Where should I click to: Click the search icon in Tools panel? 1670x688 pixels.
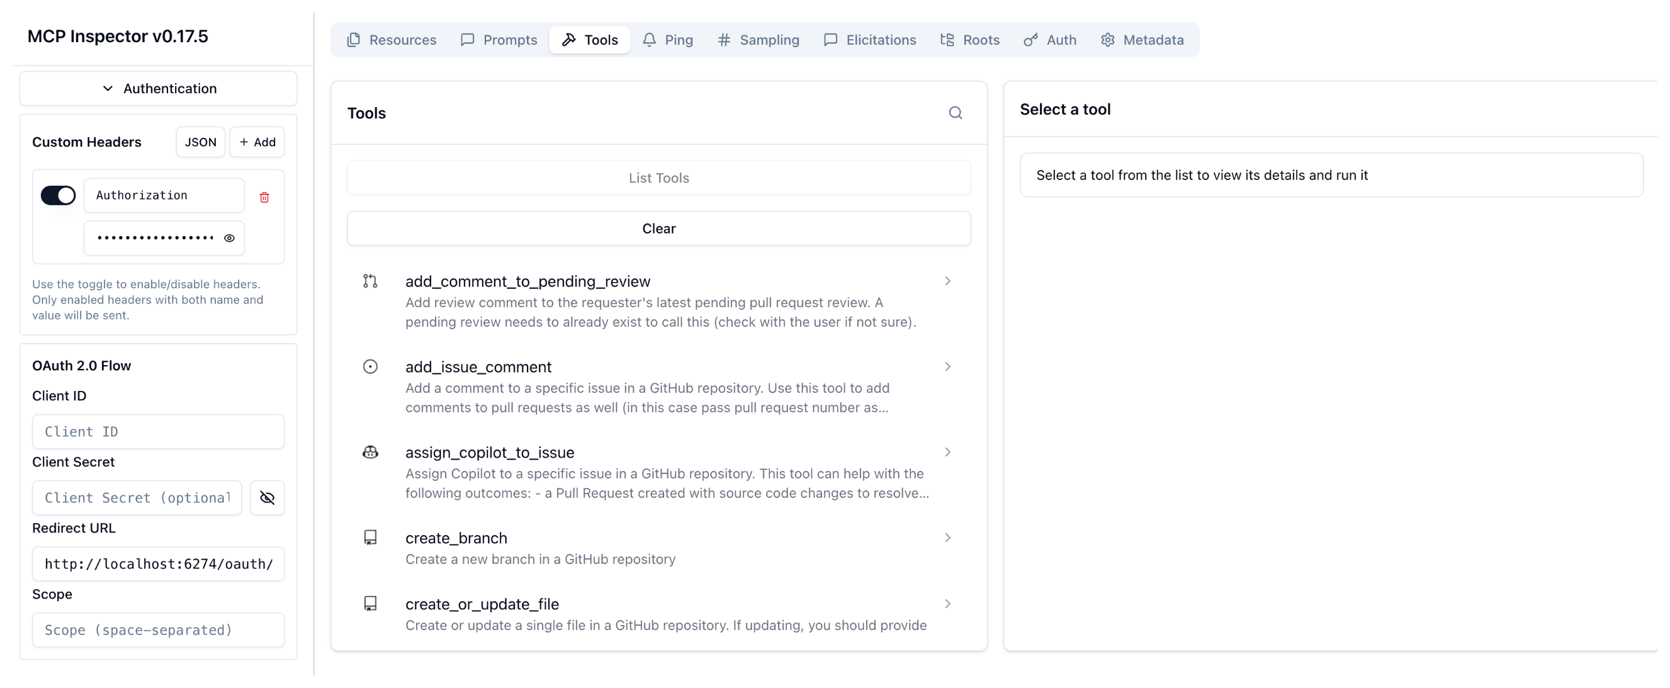click(x=955, y=113)
